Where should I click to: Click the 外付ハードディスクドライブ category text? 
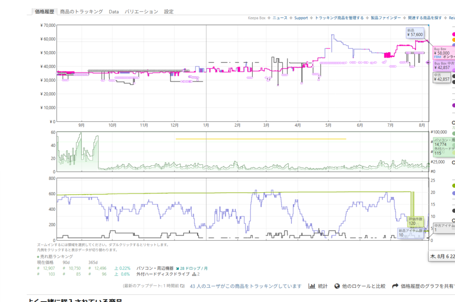(163, 274)
